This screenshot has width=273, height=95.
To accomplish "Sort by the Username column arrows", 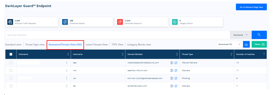I will coord(122,54).
